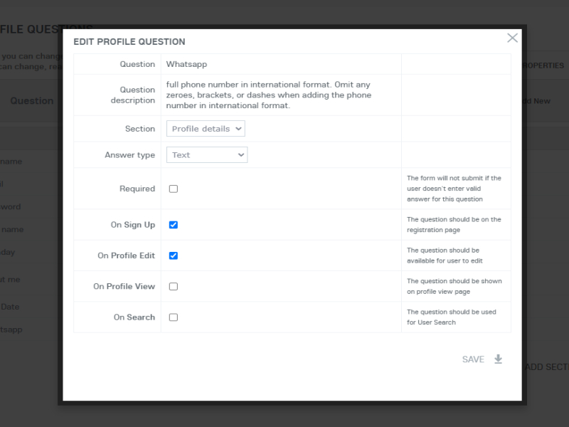Click the On Sign Up label

click(x=132, y=225)
